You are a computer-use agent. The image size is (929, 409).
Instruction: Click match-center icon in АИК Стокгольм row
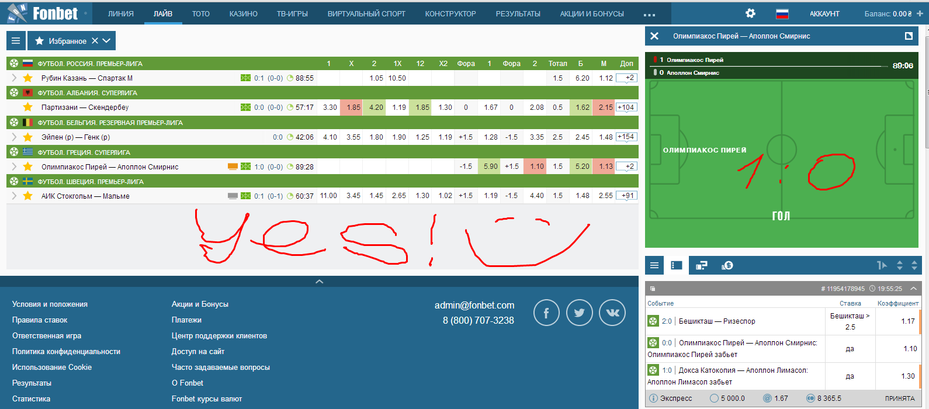coord(245,196)
